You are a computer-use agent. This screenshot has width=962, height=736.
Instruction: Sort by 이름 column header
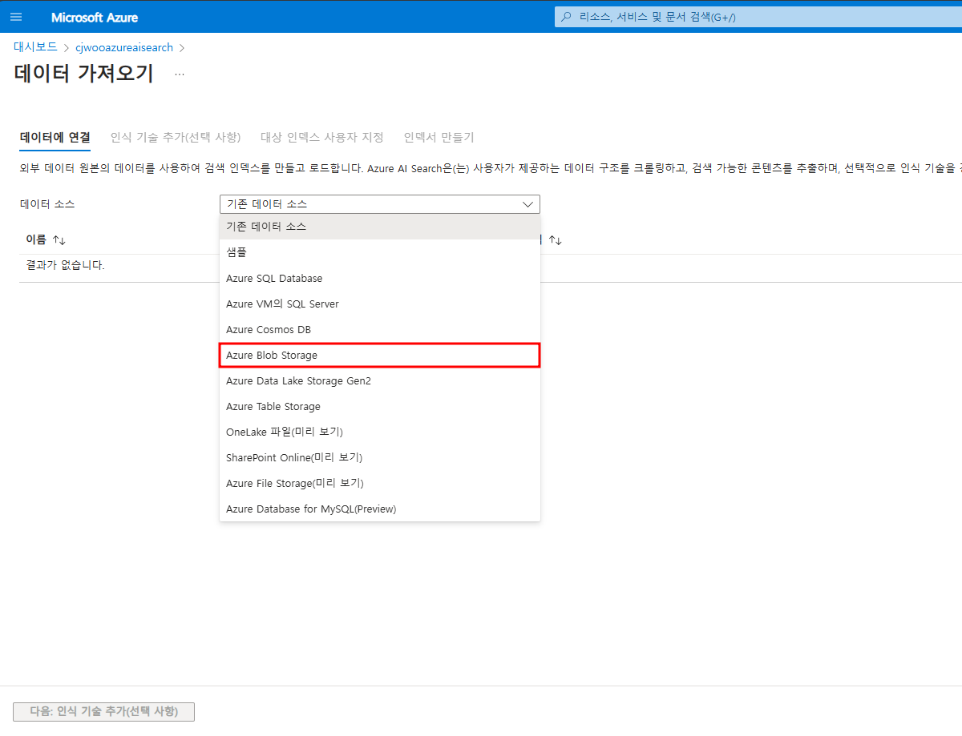click(46, 239)
